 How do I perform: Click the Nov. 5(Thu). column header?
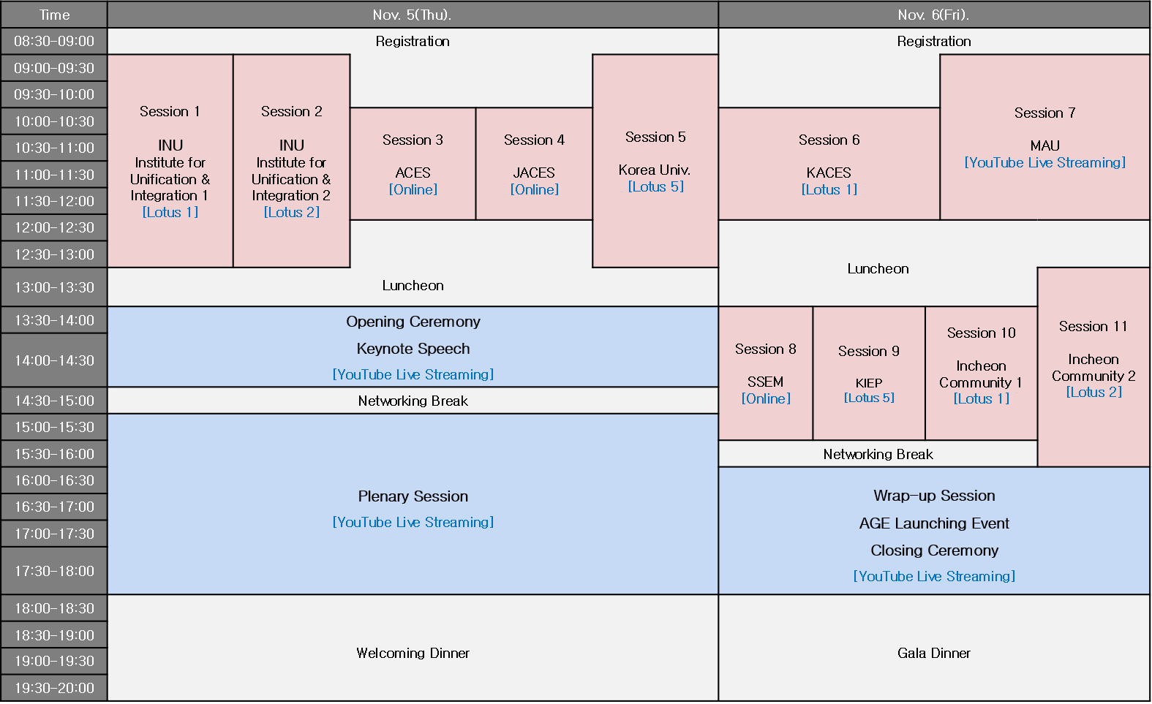413,15
